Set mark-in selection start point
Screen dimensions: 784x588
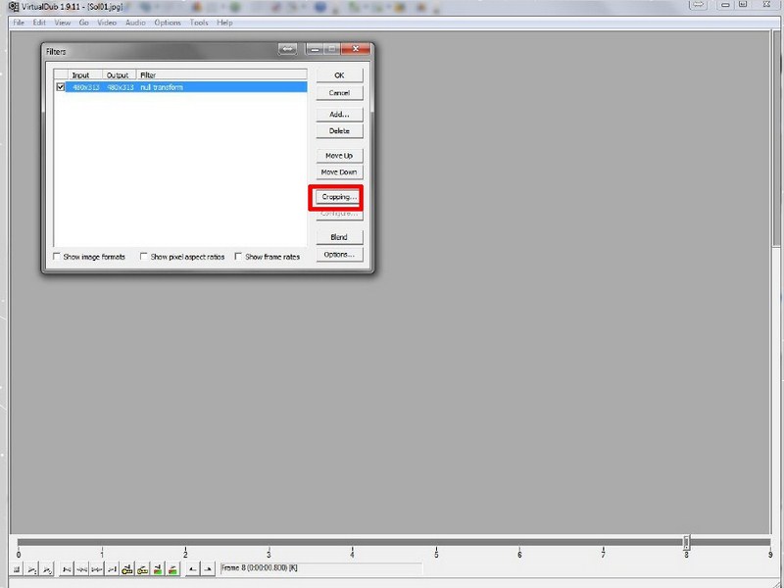pos(192,568)
